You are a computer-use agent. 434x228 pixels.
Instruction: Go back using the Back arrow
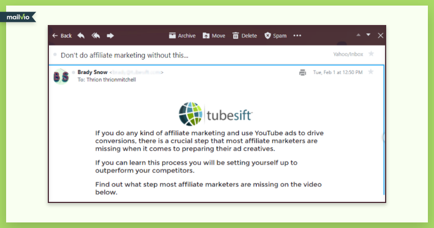(62, 36)
